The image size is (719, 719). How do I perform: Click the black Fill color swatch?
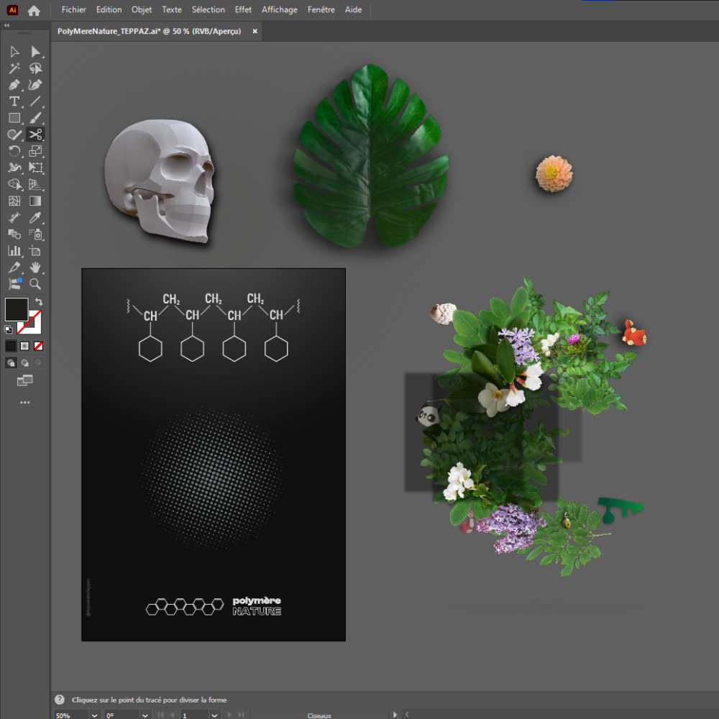(16, 310)
